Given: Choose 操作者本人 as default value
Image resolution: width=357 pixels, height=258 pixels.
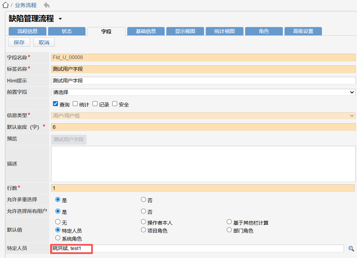Looking at the screenshot, I should pos(143,222).
